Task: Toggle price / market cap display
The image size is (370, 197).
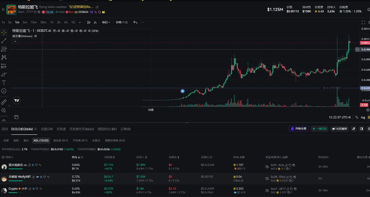Action: 122,23
